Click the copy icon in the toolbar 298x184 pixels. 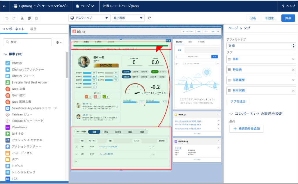coord(29,18)
